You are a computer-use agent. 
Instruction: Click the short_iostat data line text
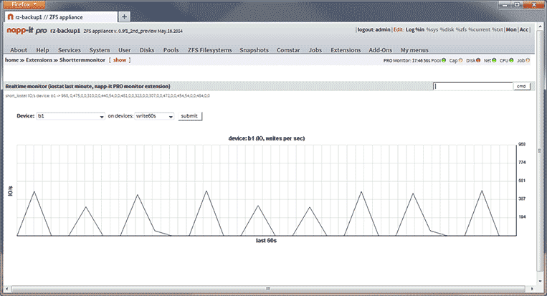(108, 95)
